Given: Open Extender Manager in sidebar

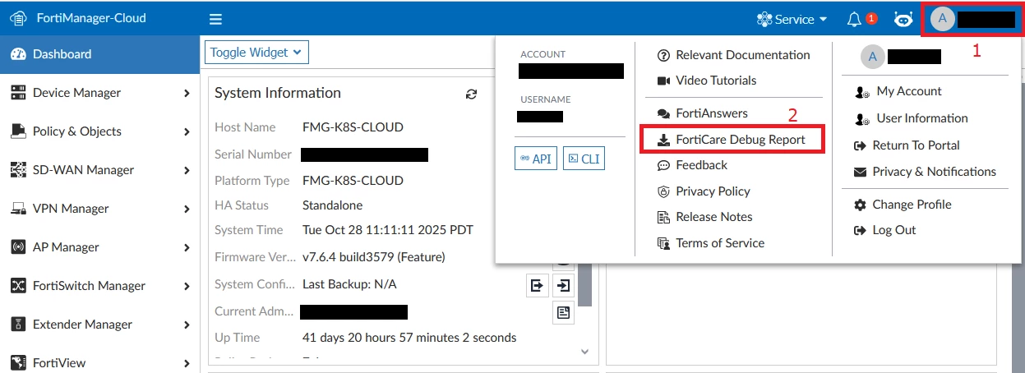Looking at the screenshot, I should click(x=99, y=325).
